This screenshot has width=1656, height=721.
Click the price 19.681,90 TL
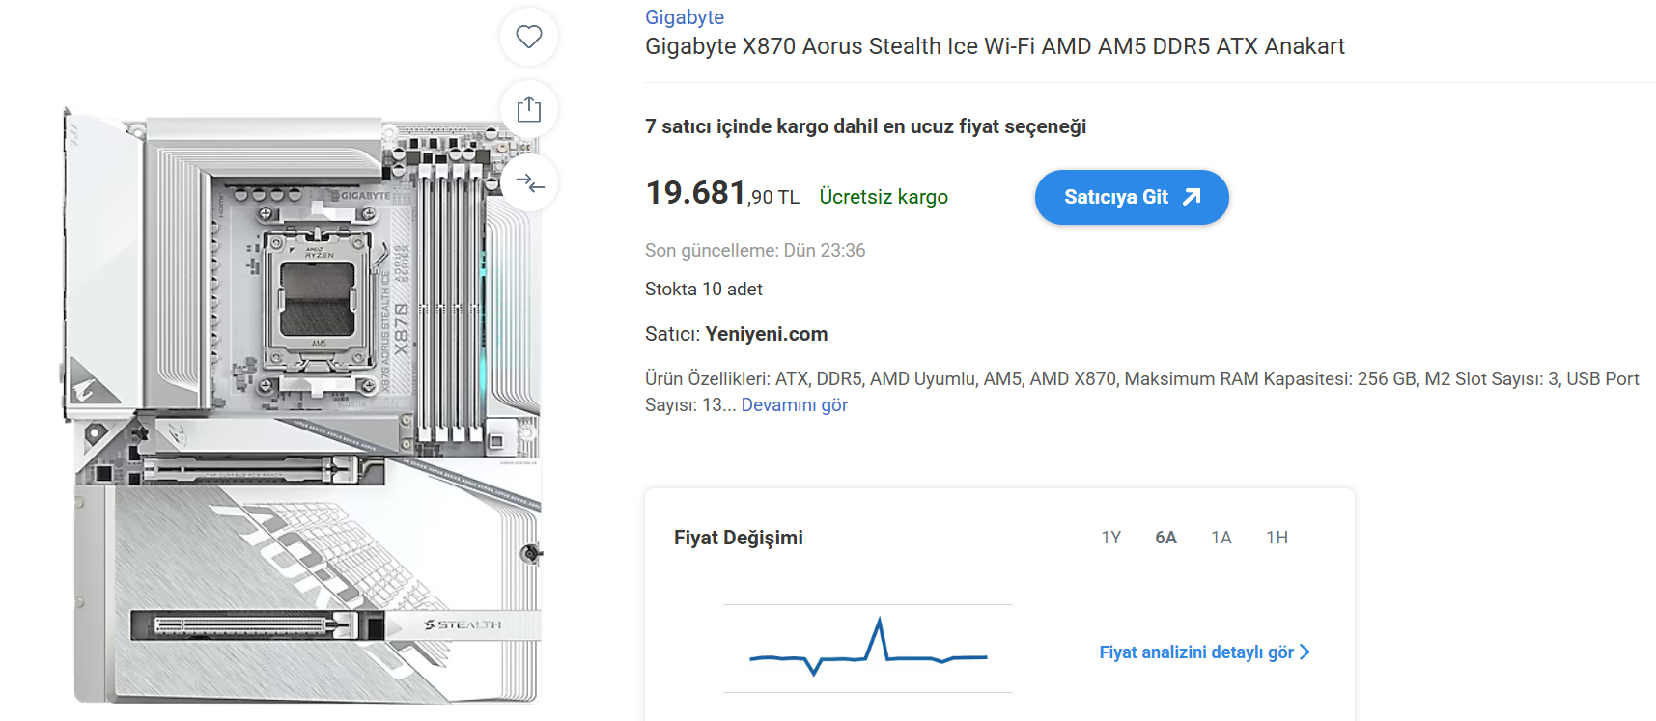coord(722,194)
